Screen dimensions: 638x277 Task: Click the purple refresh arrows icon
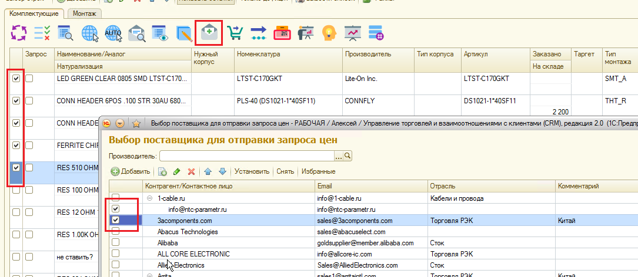coord(19,33)
